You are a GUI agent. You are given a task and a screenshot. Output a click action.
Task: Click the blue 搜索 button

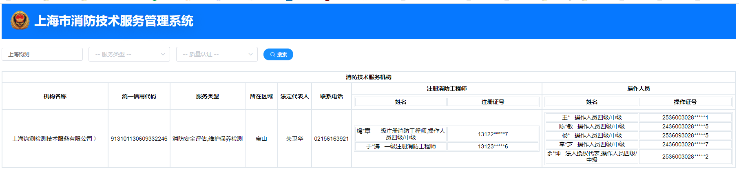(278, 54)
